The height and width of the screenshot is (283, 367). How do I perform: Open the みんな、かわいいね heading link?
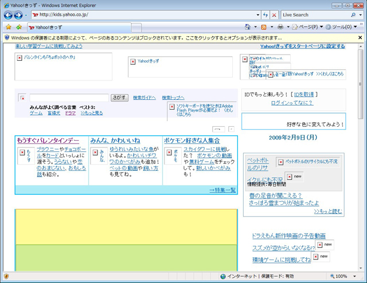click(115, 141)
